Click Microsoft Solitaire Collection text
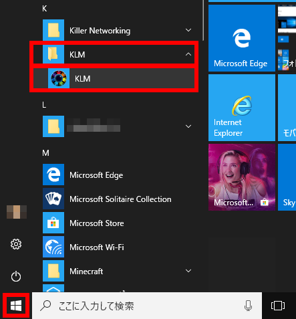 (x=120, y=199)
